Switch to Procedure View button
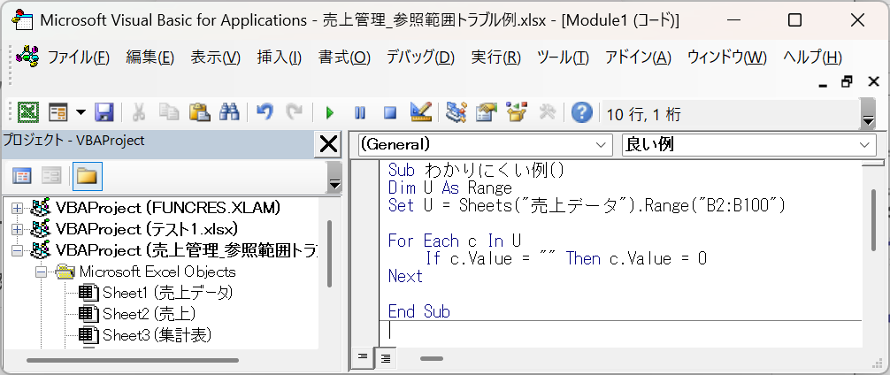This screenshot has height=375, width=890. point(364,358)
